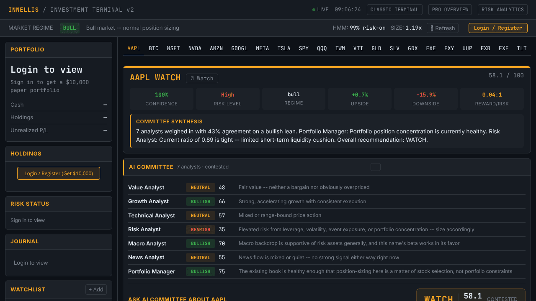
Task: Open the Pro Overview view
Action: pos(450,10)
